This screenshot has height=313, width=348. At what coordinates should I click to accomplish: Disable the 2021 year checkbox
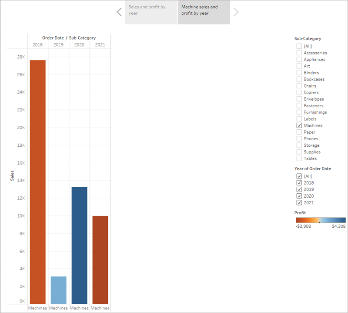pos(299,202)
